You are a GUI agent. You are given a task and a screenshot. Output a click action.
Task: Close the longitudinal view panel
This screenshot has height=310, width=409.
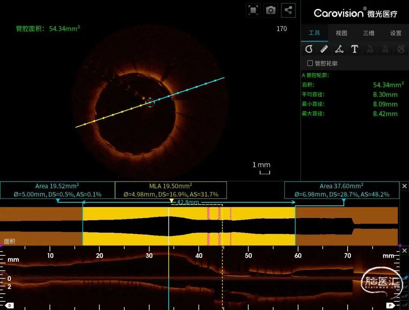click(x=404, y=251)
